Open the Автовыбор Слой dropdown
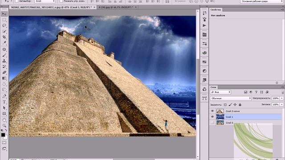Viewport: 285px width, 160px height. [45, 1]
